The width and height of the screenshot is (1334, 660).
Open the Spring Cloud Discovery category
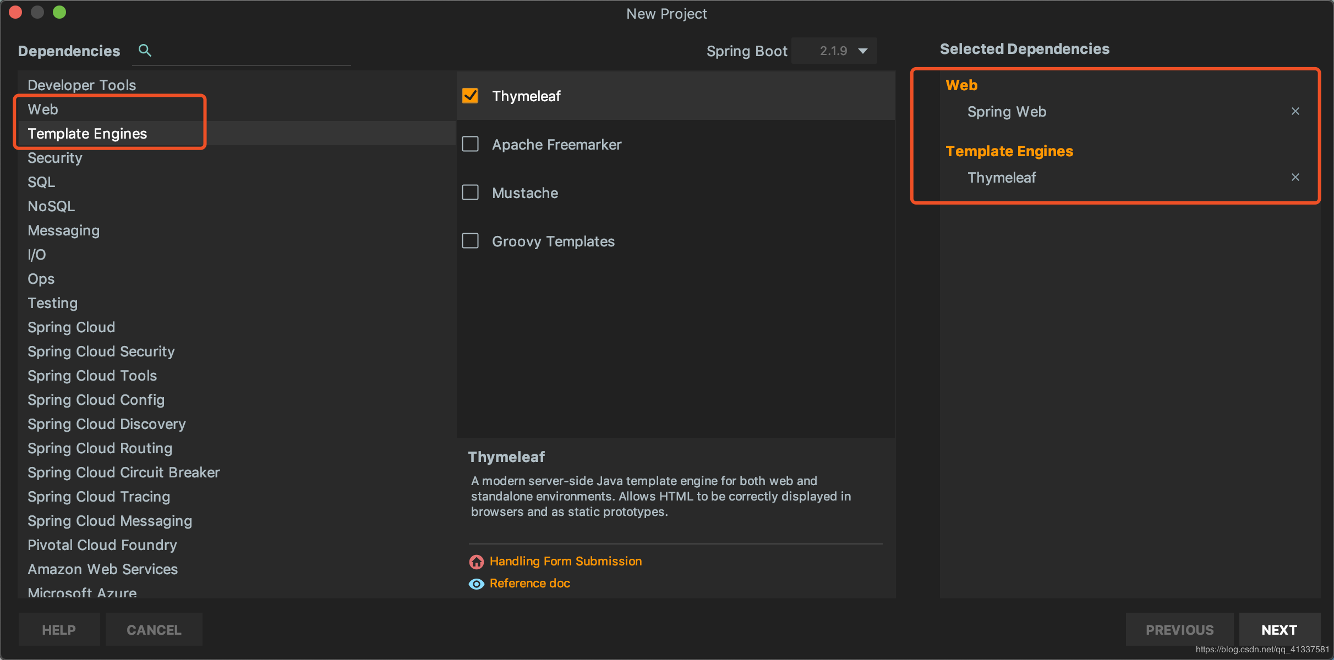click(107, 424)
